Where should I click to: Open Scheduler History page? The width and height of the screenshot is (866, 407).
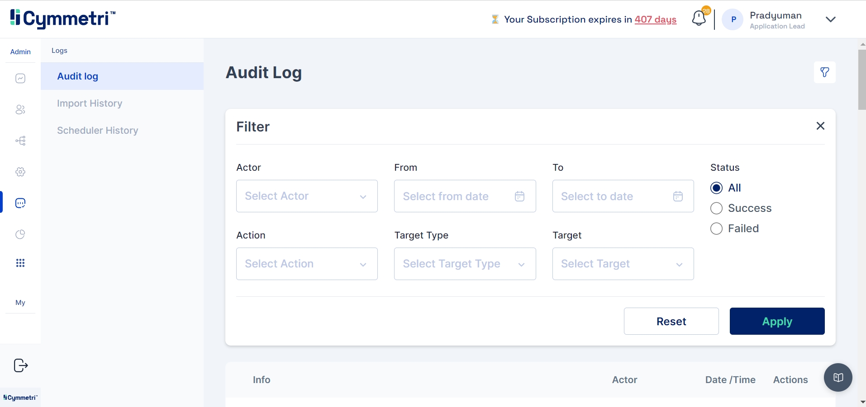97,131
